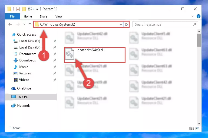The height and width of the screenshot is (138, 208).
Task: Unpin Documents with pin icon
Action: (55, 54)
